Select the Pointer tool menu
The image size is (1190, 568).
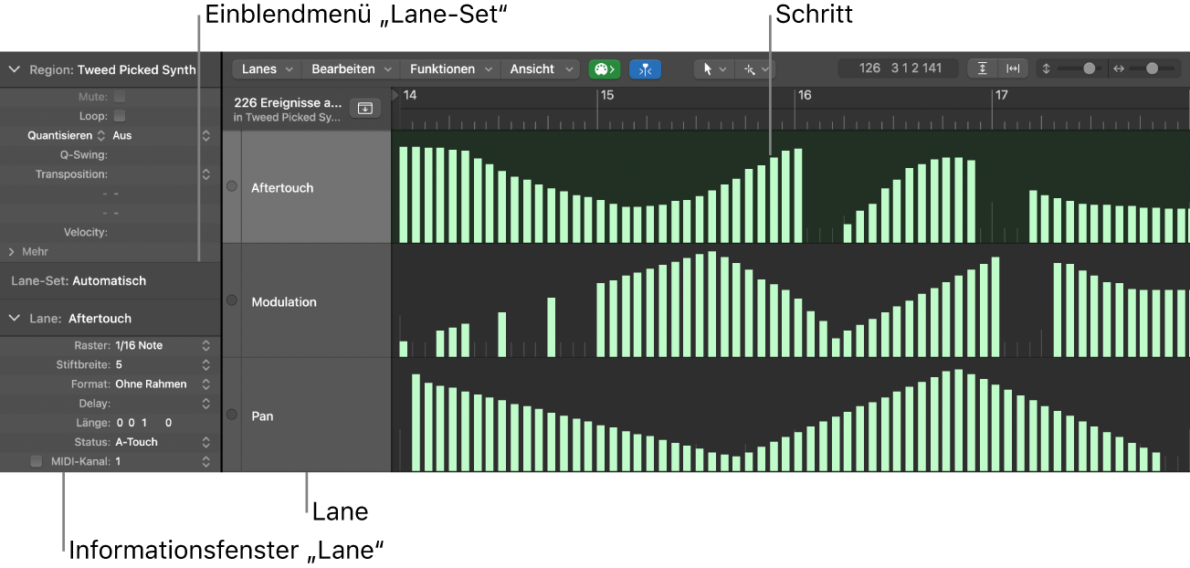713,69
